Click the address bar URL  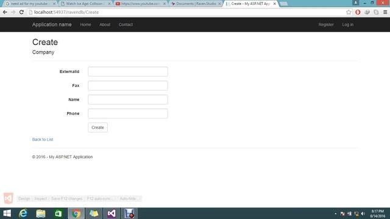pyautogui.click(x=66, y=12)
